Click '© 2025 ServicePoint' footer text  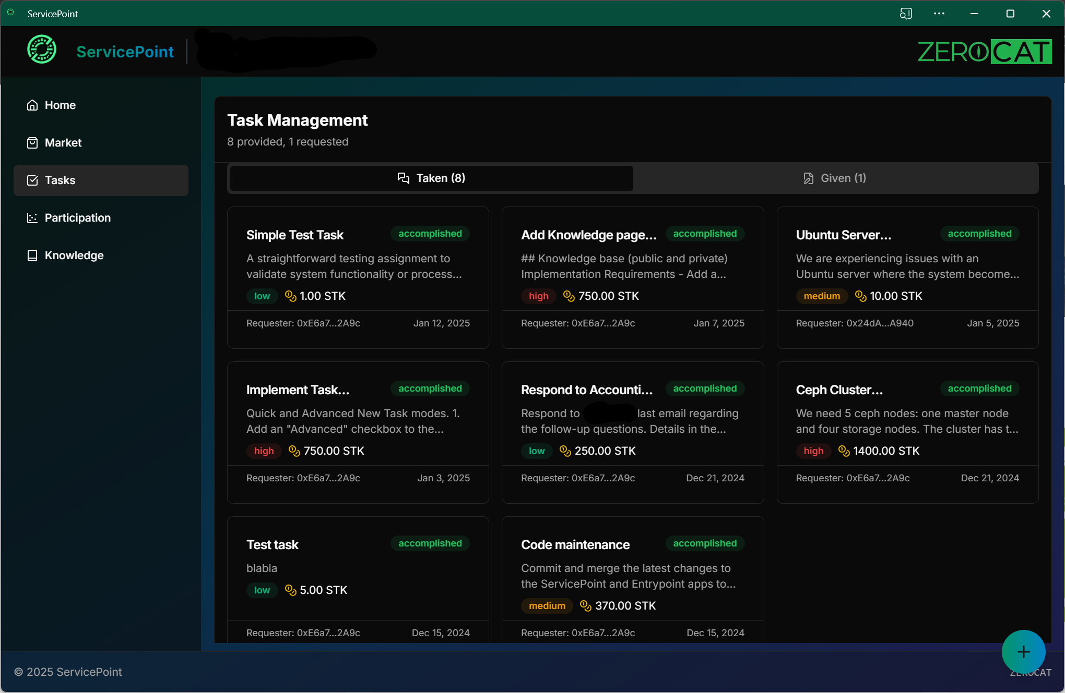[x=68, y=672]
